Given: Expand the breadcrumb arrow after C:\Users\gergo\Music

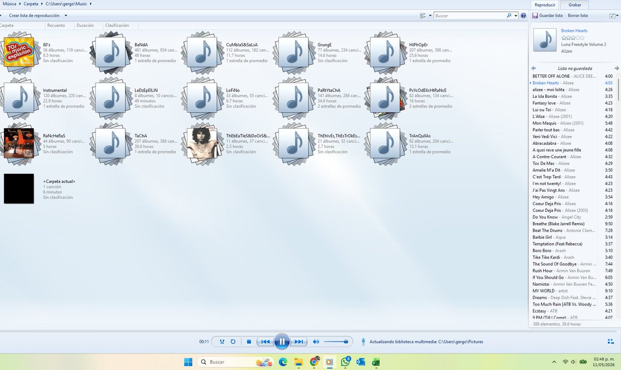Looking at the screenshot, I should click(x=91, y=4).
